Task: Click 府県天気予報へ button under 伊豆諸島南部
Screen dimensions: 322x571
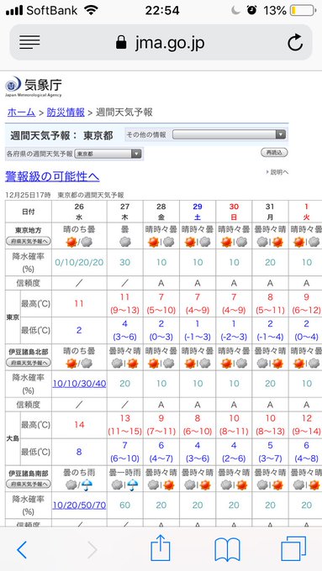Action: click(x=29, y=484)
